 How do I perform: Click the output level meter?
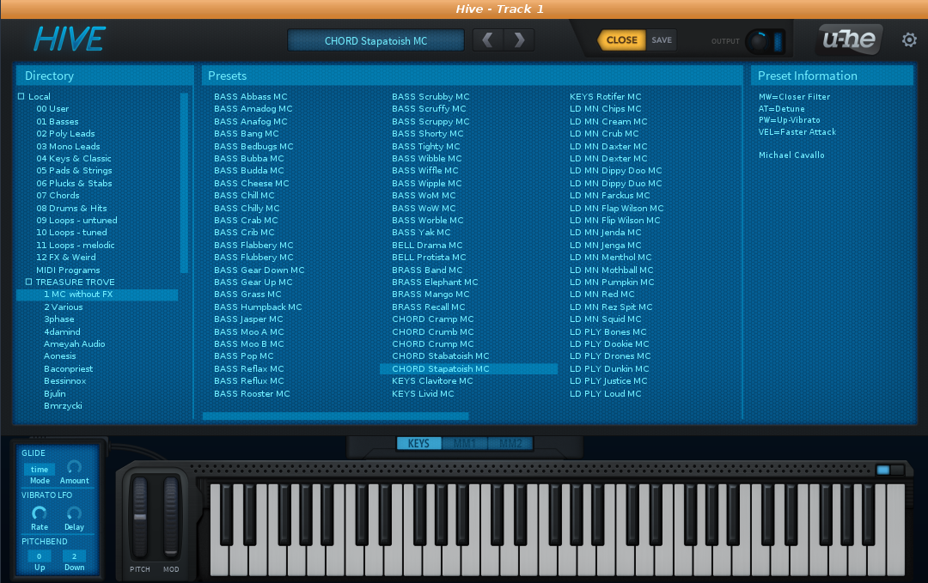coord(778,41)
